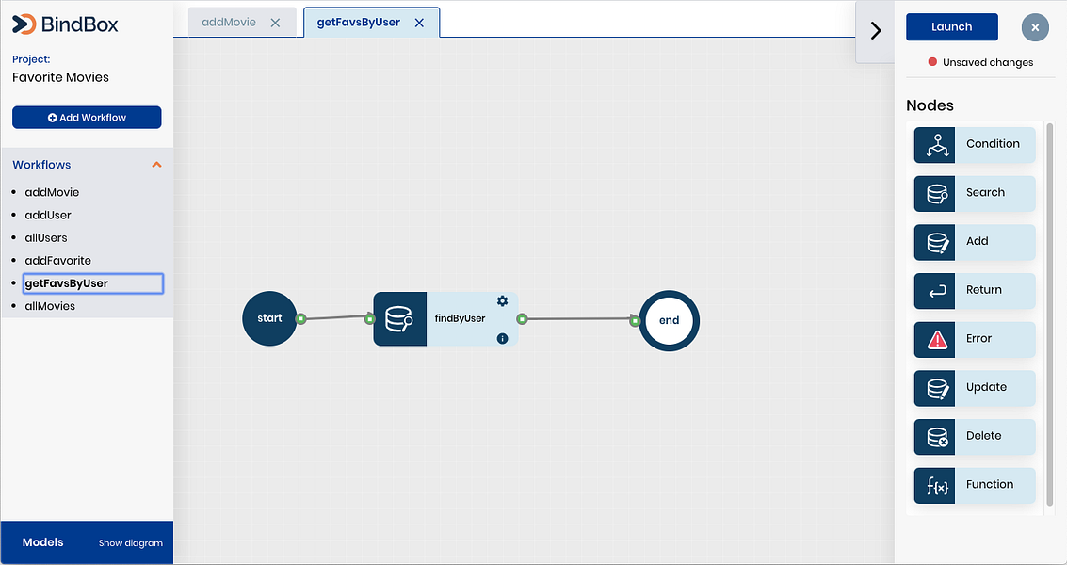The image size is (1067, 565).
Task: Click the BindBox logo
Action: pos(65,24)
